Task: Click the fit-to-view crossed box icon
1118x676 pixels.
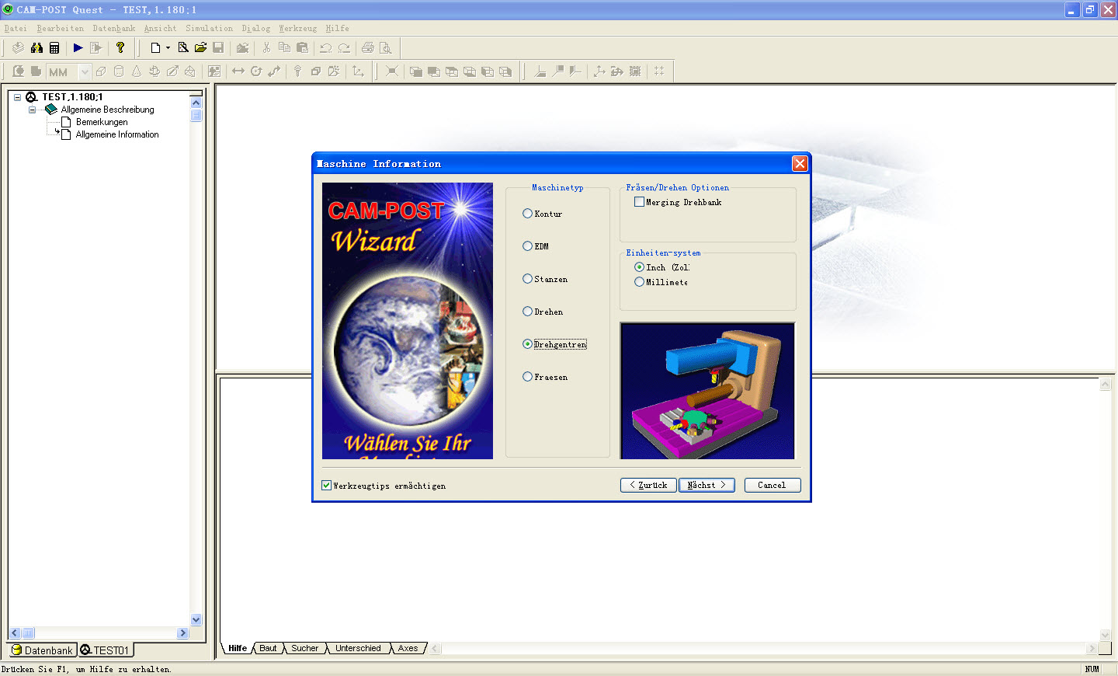Action: (x=392, y=71)
